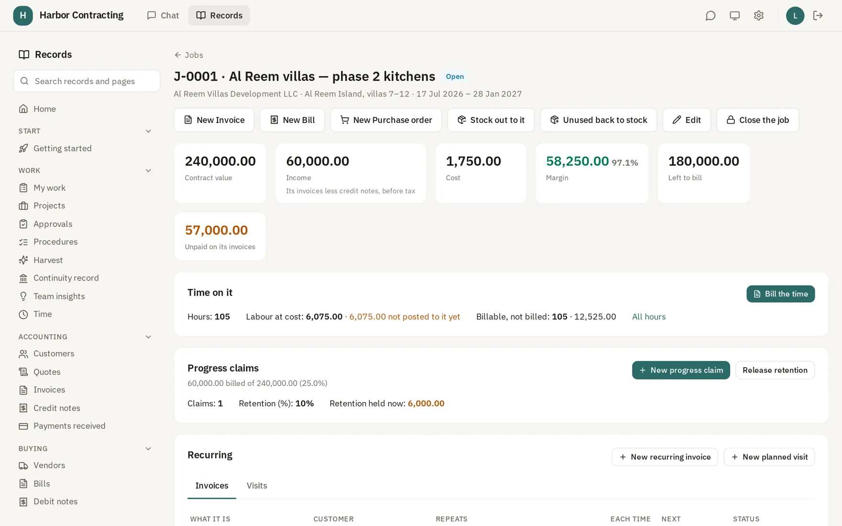Go back to Jobs link

tap(188, 55)
